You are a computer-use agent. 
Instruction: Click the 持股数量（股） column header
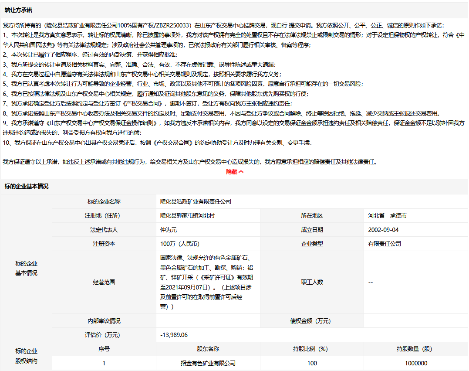(415, 349)
